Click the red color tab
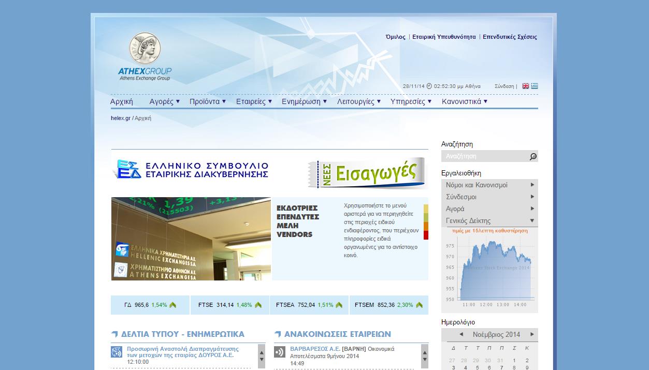 (x=426, y=235)
